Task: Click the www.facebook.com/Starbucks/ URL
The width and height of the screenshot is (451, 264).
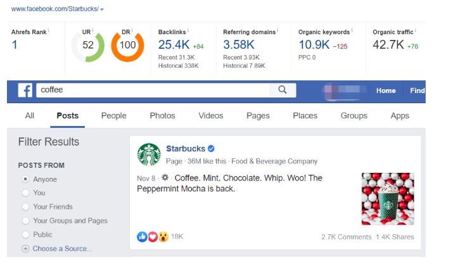Action: 55,9
